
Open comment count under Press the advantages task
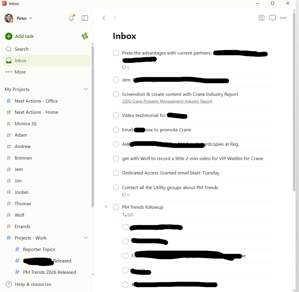tap(126, 67)
